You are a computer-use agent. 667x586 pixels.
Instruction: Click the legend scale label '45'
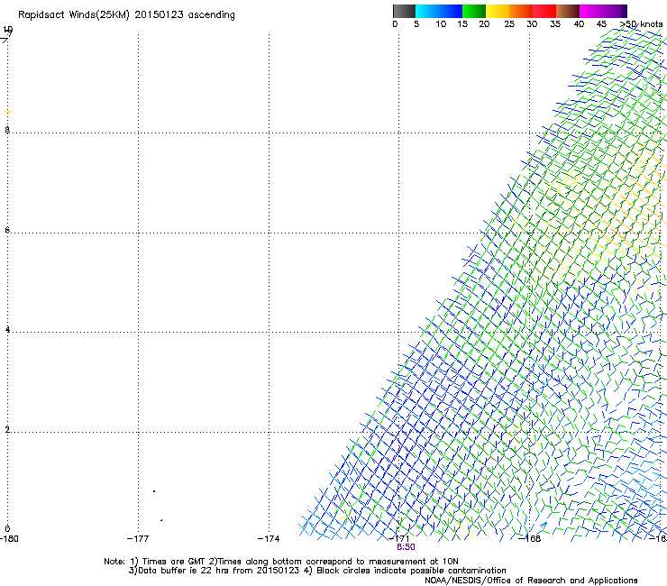601,24
